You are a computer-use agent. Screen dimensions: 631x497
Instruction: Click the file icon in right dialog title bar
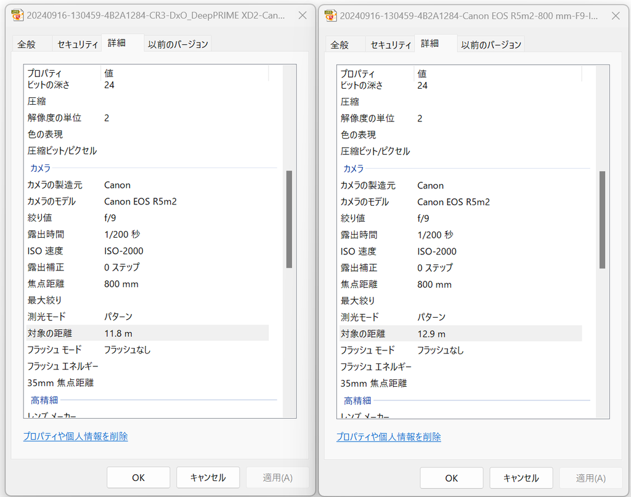331,15
